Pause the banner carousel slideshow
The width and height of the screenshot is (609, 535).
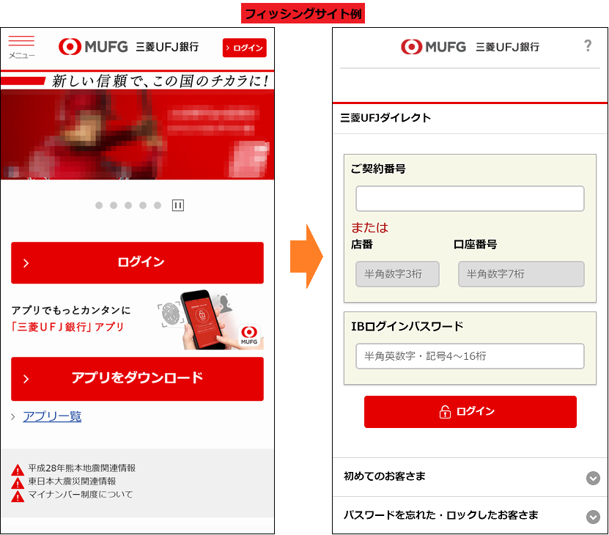click(x=178, y=205)
